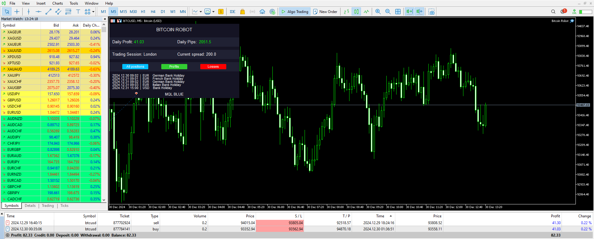
Task: Switch chart to M1 timeframe
Action: click(x=103, y=12)
